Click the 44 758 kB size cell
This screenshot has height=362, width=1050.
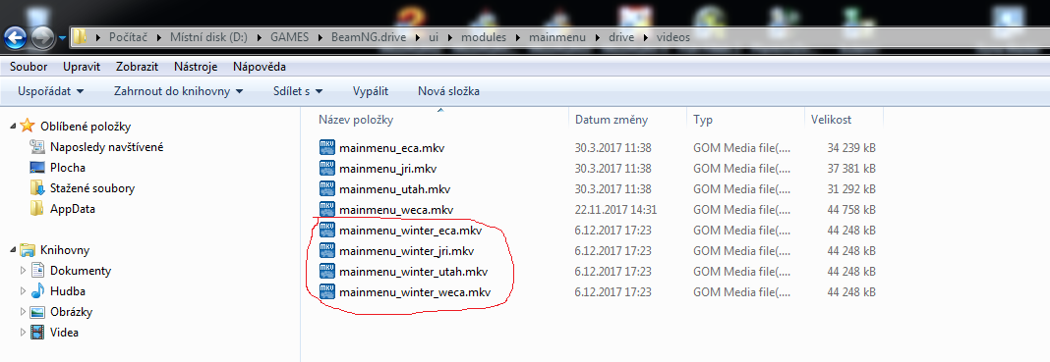click(851, 210)
